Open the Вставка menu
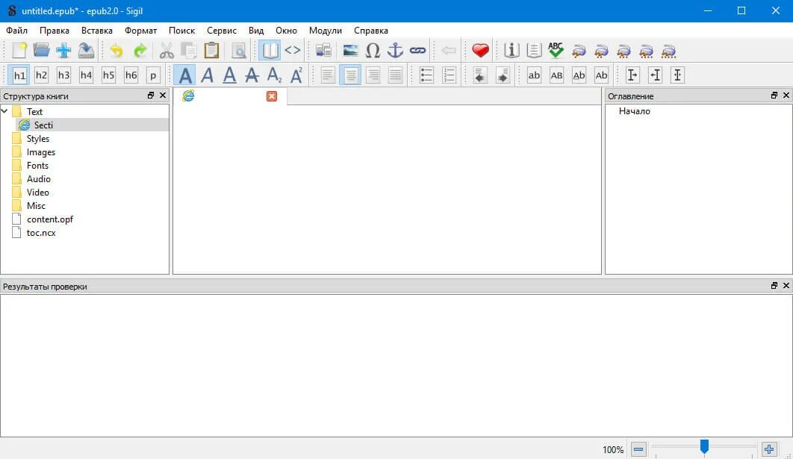Screen dimensions: 793x459 pos(96,31)
